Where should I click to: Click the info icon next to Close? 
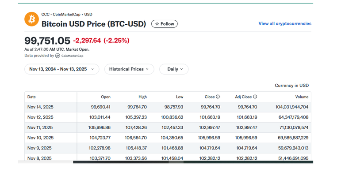(x=218, y=97)
